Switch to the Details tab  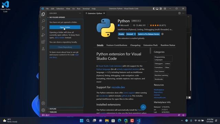click(x=100, y=45)
